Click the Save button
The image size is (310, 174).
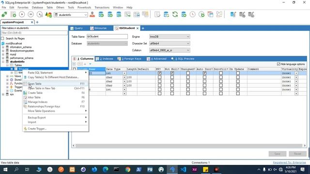pyautogui.click(x=278, y=154)
